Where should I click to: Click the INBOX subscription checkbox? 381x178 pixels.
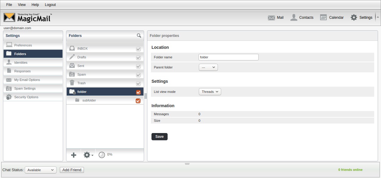pyautogui.click(x=138, y=49)
